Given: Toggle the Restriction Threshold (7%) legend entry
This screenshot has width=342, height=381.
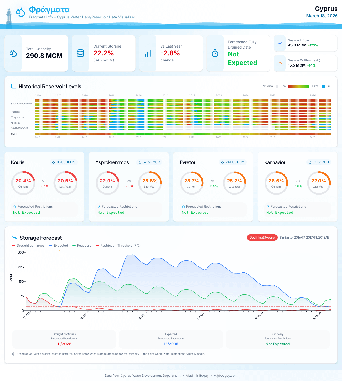Looking at the screenshot, I should [x=118, y=246].
